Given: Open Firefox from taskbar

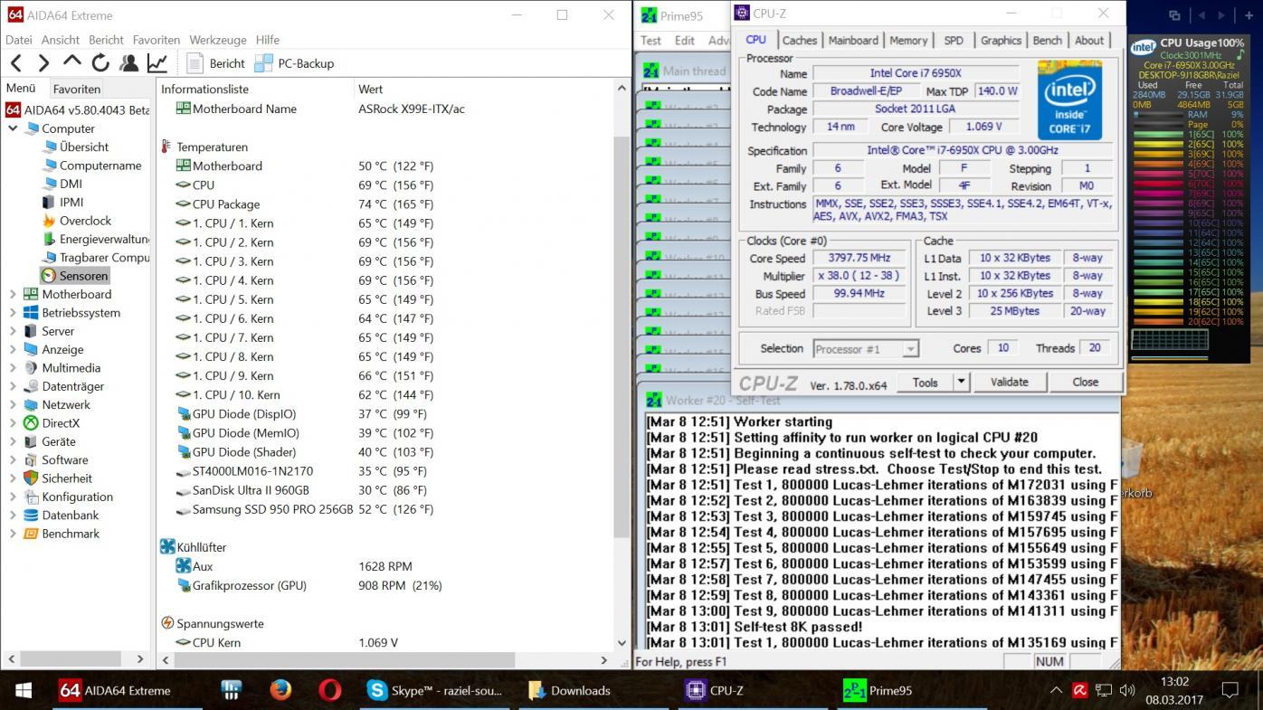Looking at the screenshot, I should (x=280, y=690).
